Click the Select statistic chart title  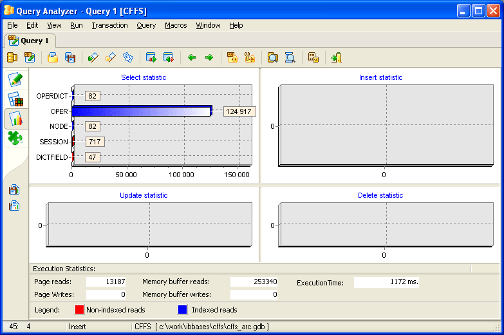point(144,77)
